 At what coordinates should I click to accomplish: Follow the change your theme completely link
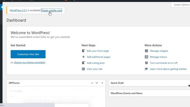tap(30, 62)
